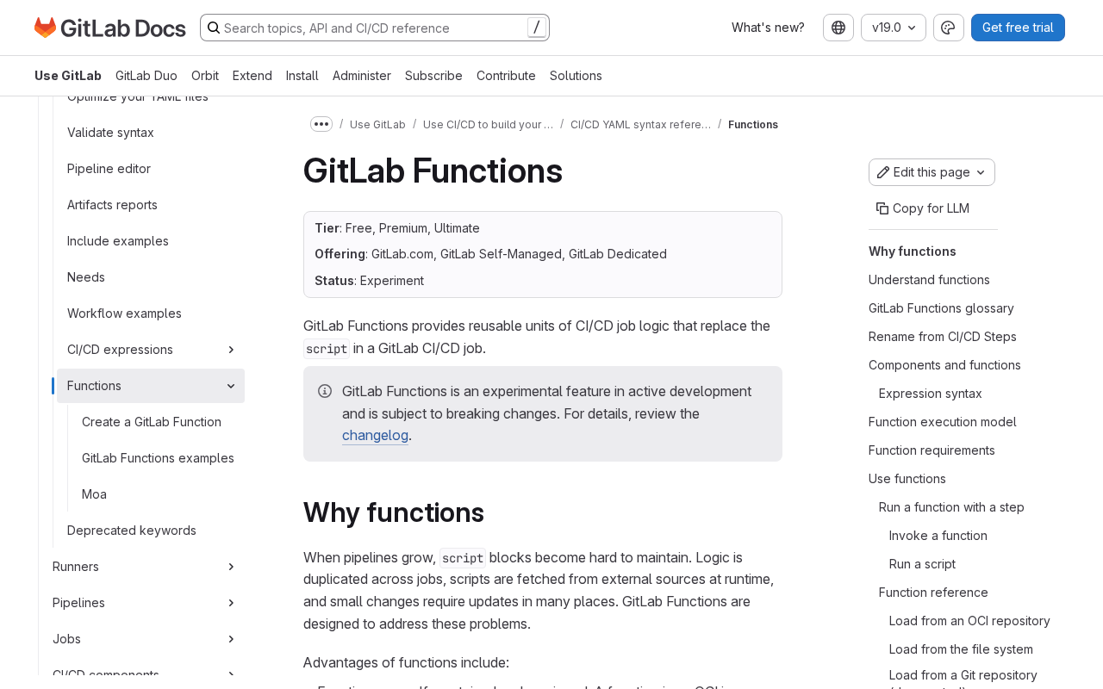Click the search magnifier icon
The image size is (1103, 689).
coord(214,28)
